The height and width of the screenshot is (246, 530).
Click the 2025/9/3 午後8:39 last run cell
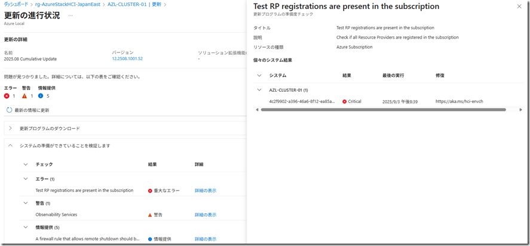(400, 101)
